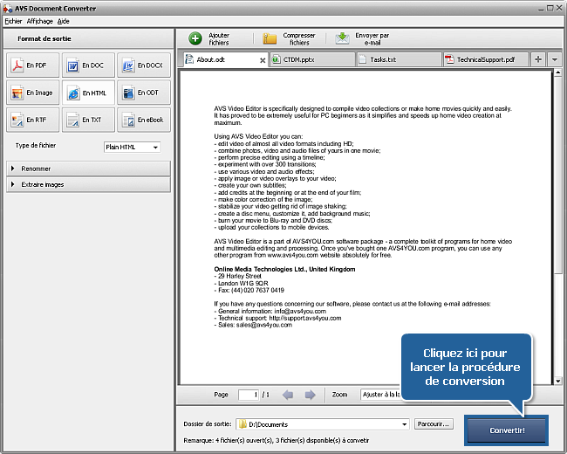The width and height of the screenshot is (567, 454).
Task: Open the tab list dropdown arrow
Action: pos(554,59)
